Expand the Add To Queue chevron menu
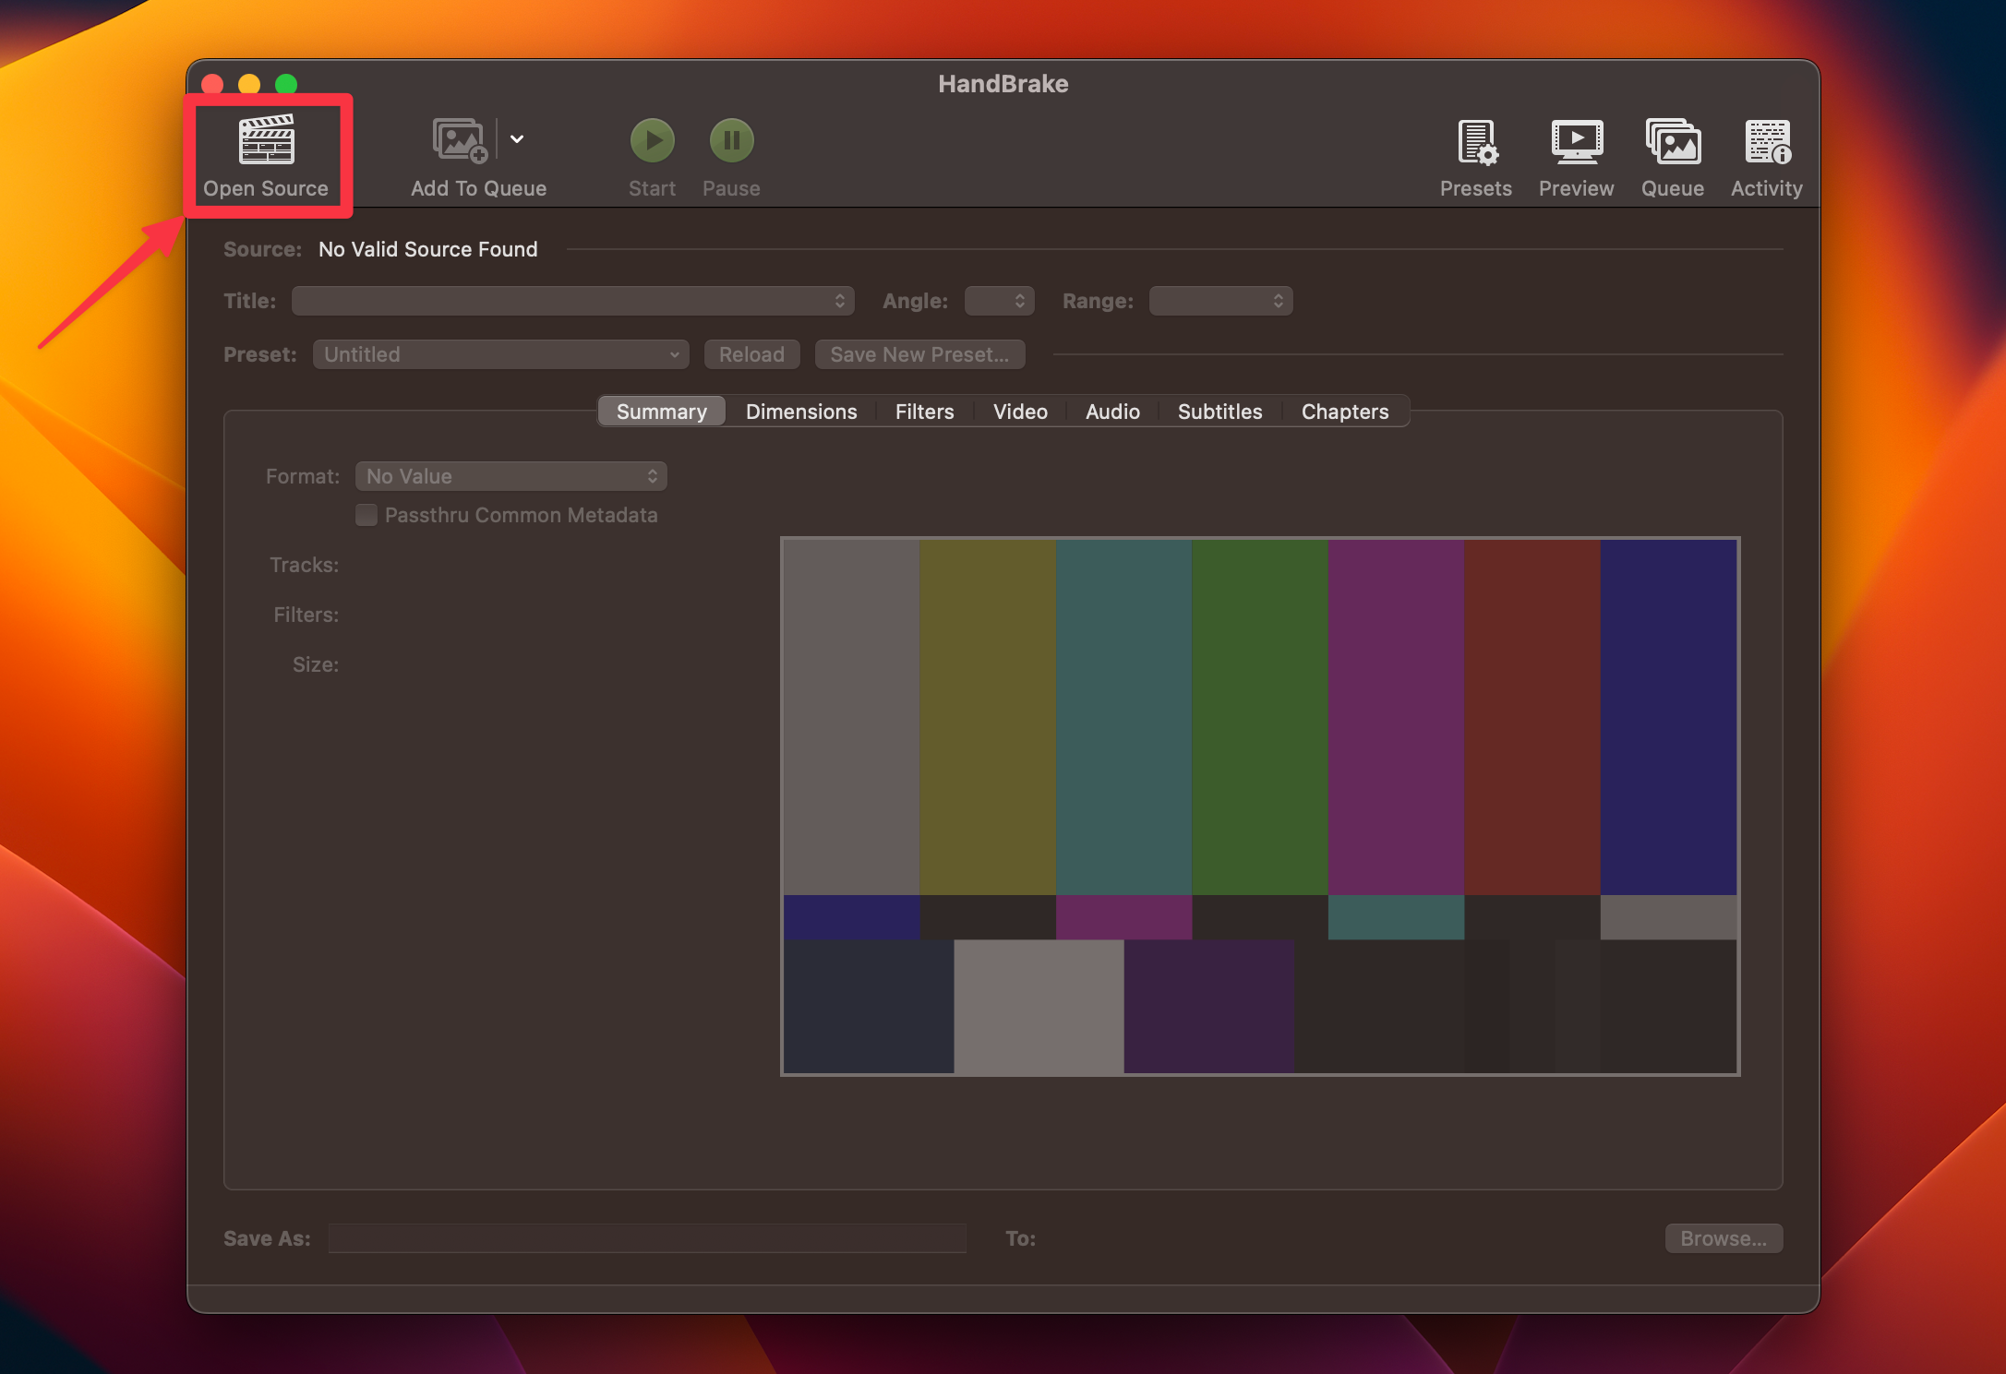2006x1374 pixels. [518, 139]
